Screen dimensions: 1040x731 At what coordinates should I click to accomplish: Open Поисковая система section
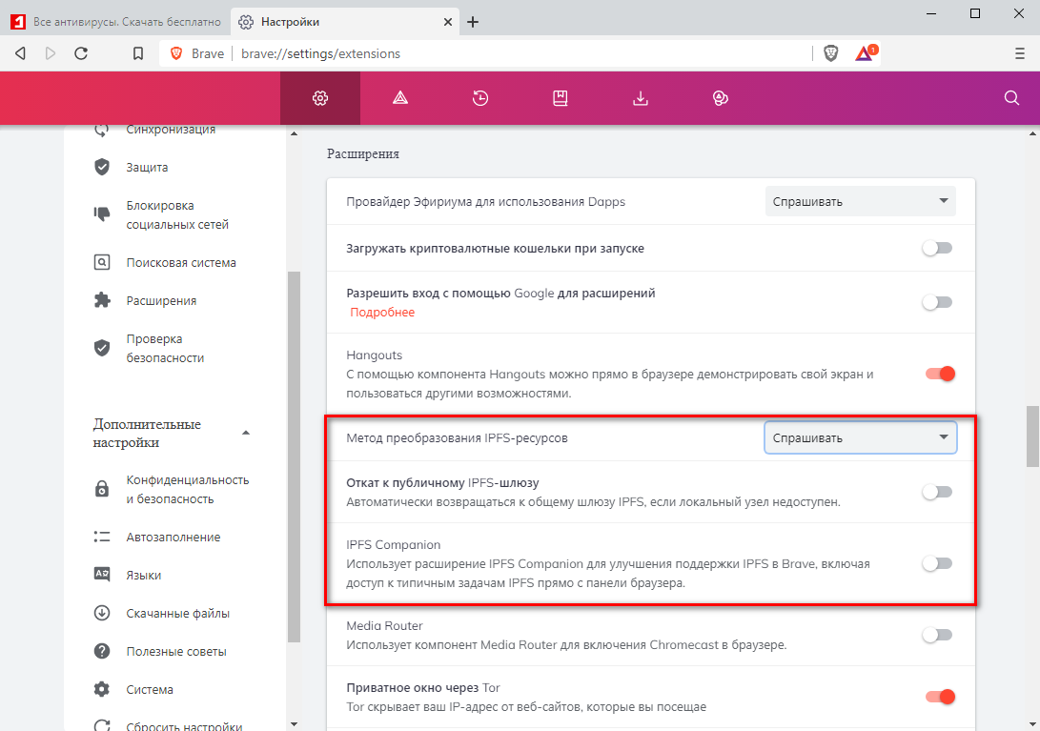[x=181, y=263]
